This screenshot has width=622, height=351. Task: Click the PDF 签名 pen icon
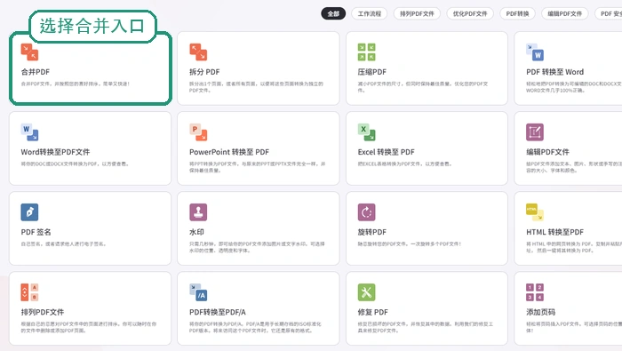click(x=29, y=212)
